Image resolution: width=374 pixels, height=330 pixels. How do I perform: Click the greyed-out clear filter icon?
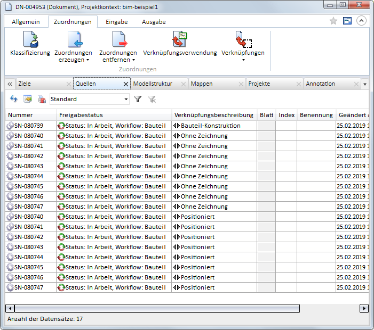(152, 99)
